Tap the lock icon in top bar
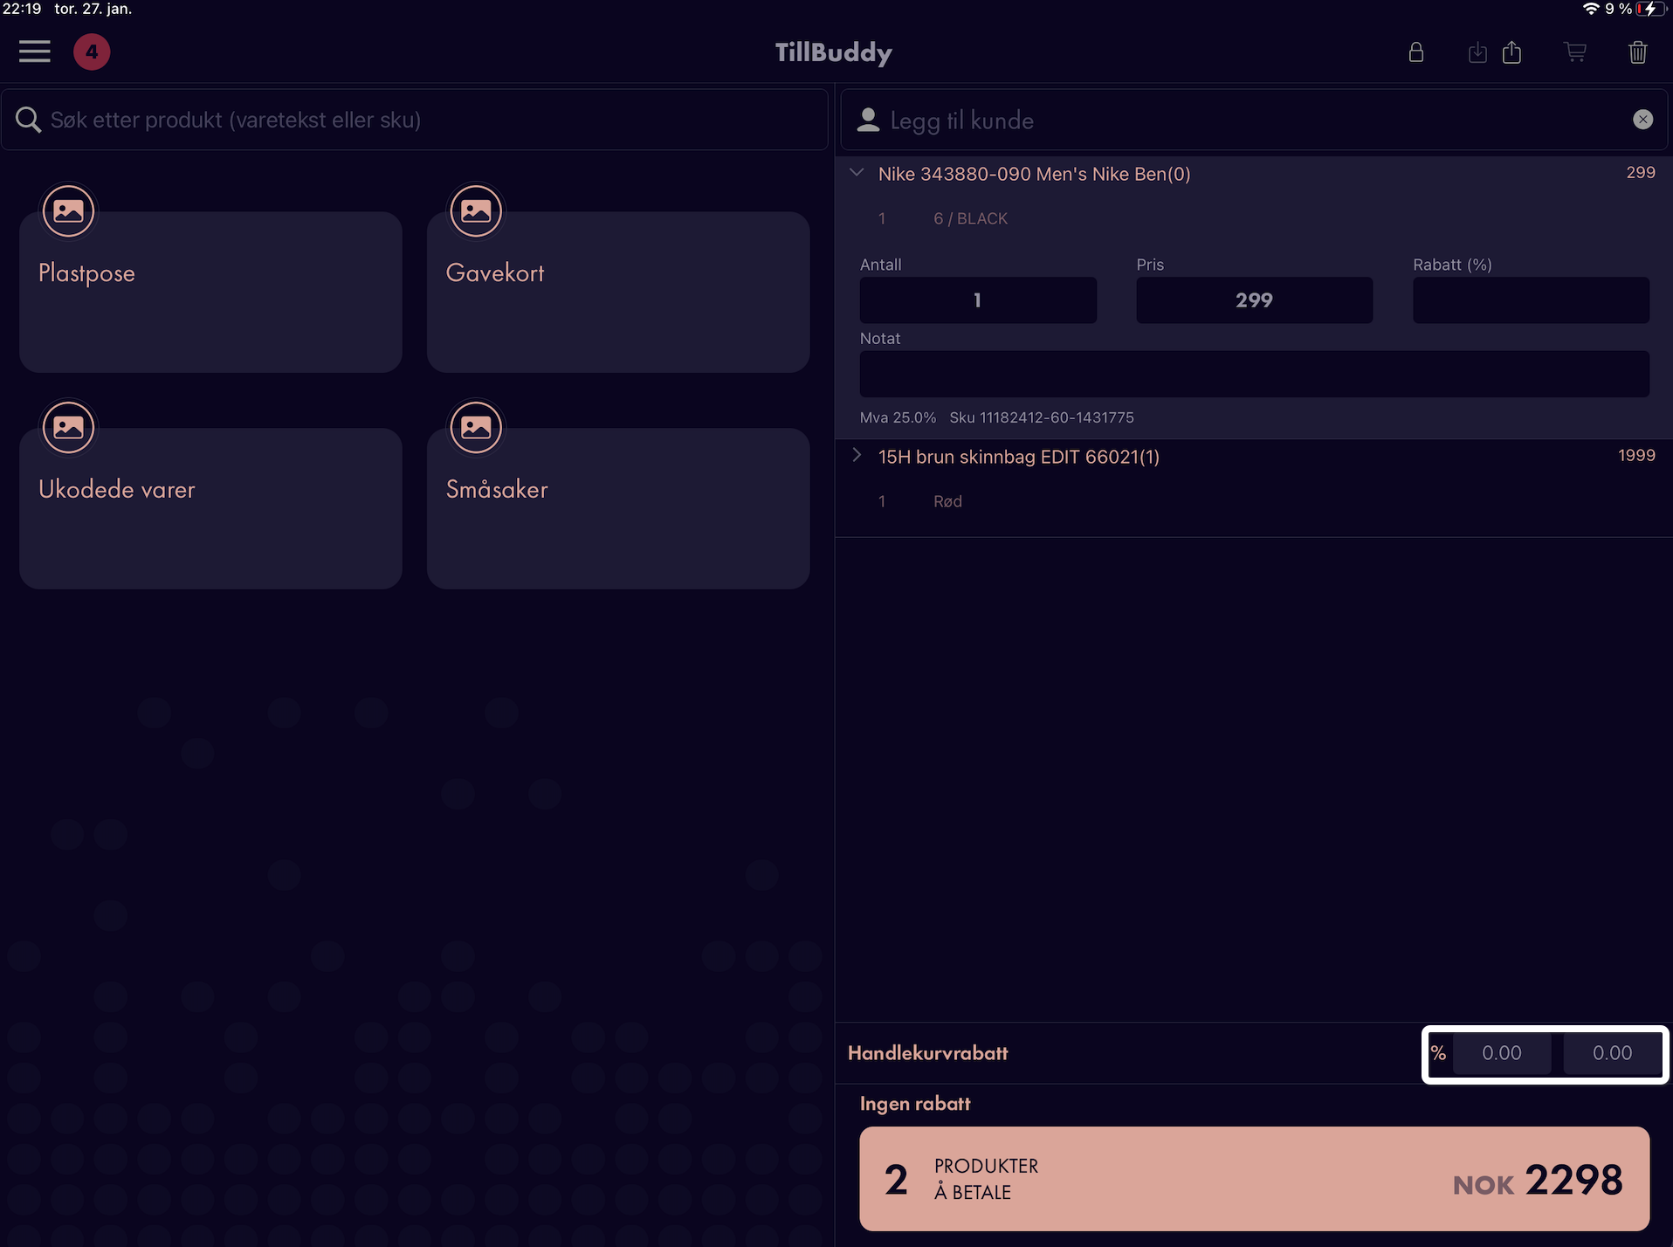This screenshot has width=1673, height=1247. (x=1416, y=52)
